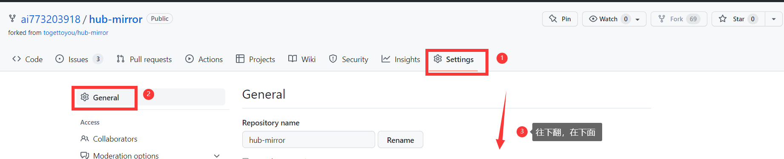
Task: Click the eye icon on Watch
Action: pyautogui.click(x=593, y=19)
